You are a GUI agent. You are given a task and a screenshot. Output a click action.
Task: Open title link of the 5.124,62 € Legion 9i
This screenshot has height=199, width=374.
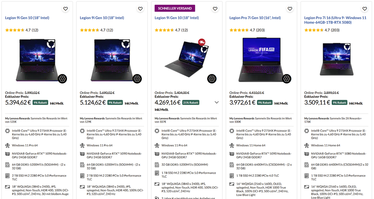[x=102, y=18]
